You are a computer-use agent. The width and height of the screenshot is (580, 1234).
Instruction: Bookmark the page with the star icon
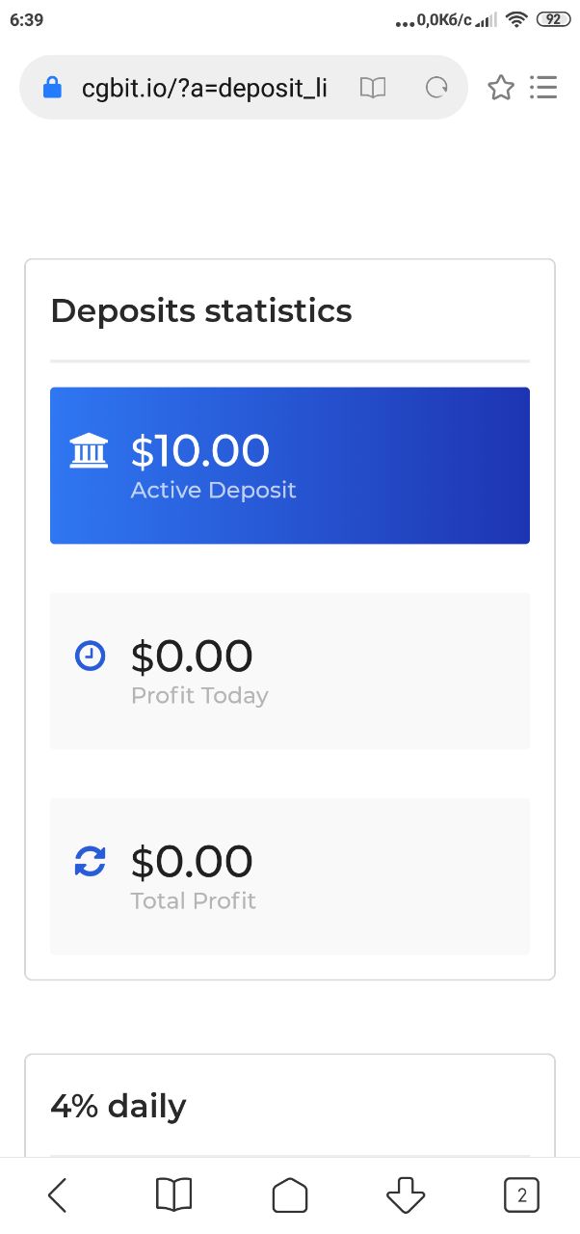(501, 88)
